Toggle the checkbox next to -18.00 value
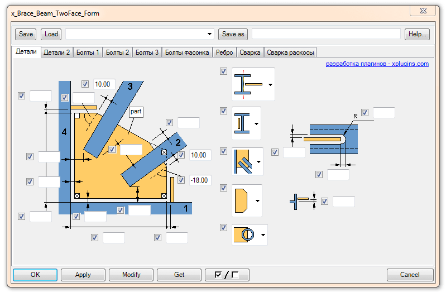Image resolution: width=446 pixels, height=292 pixels. [x=181, y=180]
